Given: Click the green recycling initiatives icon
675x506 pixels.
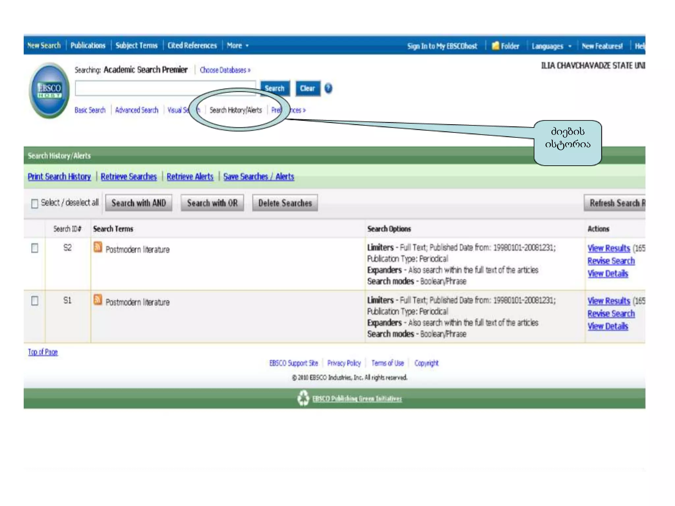Looking at the screenshot, I should tap(303, 398).
